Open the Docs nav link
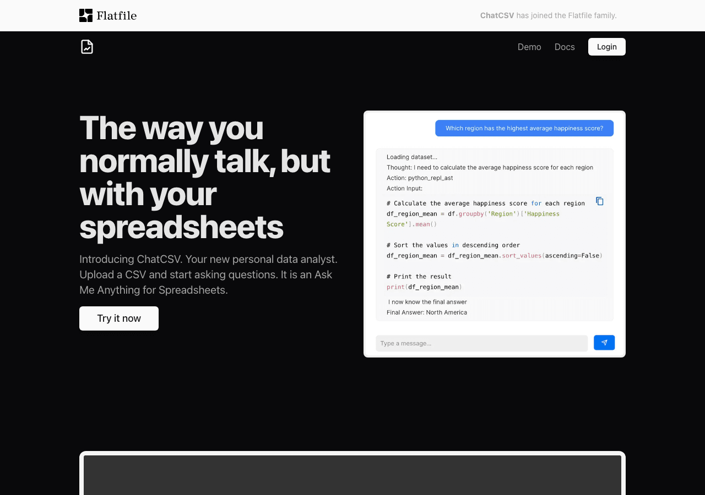 [565, 47]
